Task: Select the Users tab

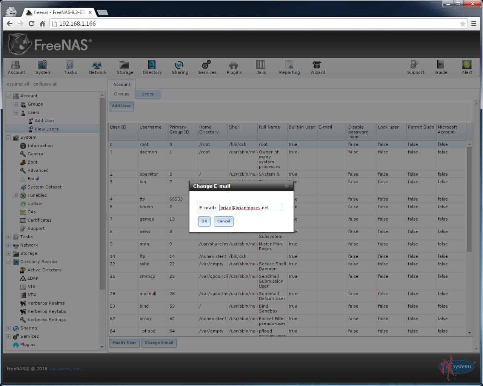Action: click(148, 94)
